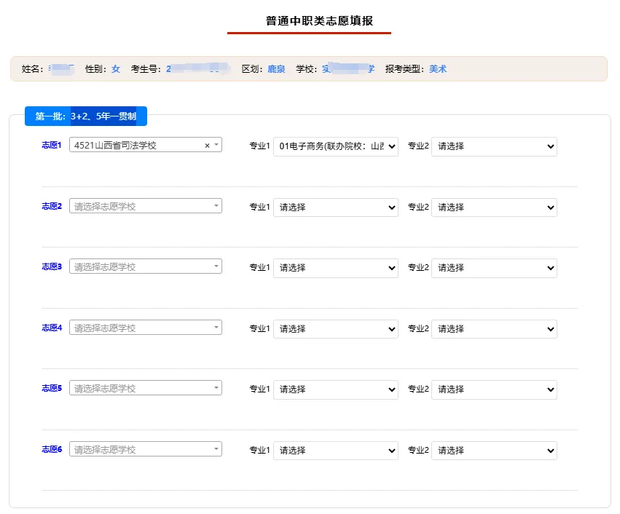This screenshot has height=514, width=620.
Task: Select the 第一批 3+2、5年一贯制 tab
Action: pyautogui.click(x=86, y=116)
